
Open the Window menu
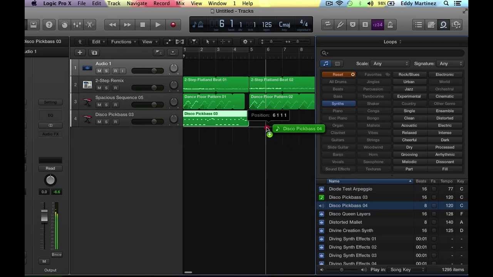(217, 3)
